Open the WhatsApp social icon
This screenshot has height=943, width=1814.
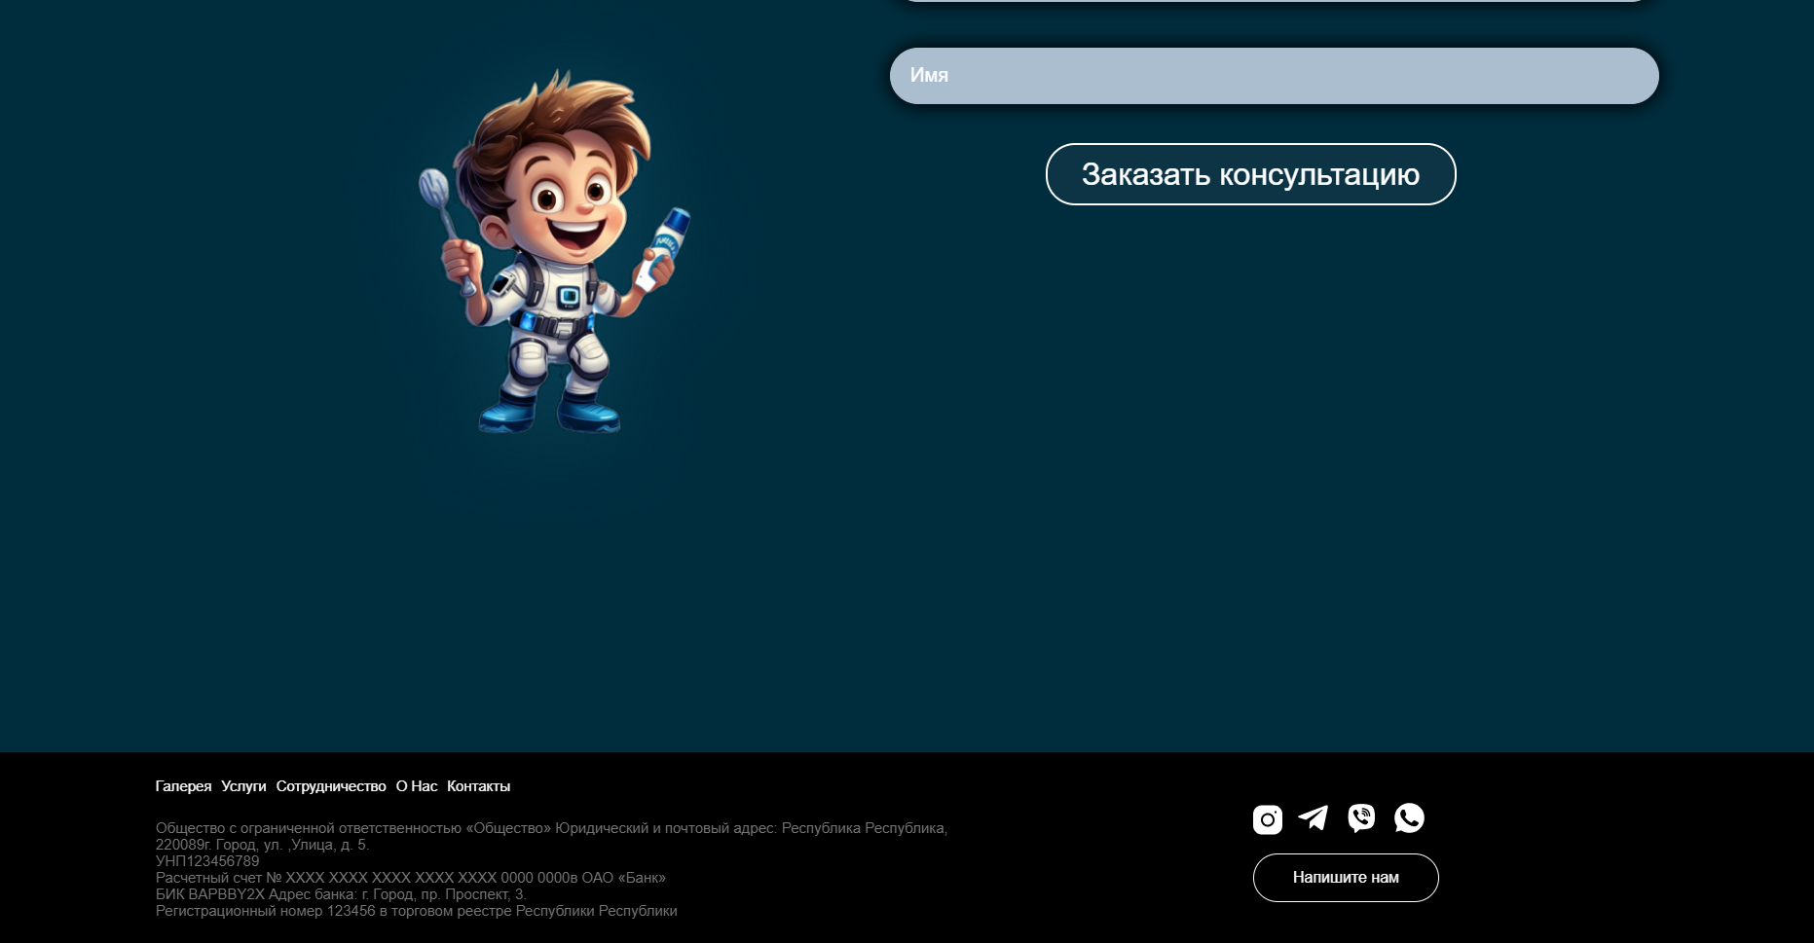1409,817
